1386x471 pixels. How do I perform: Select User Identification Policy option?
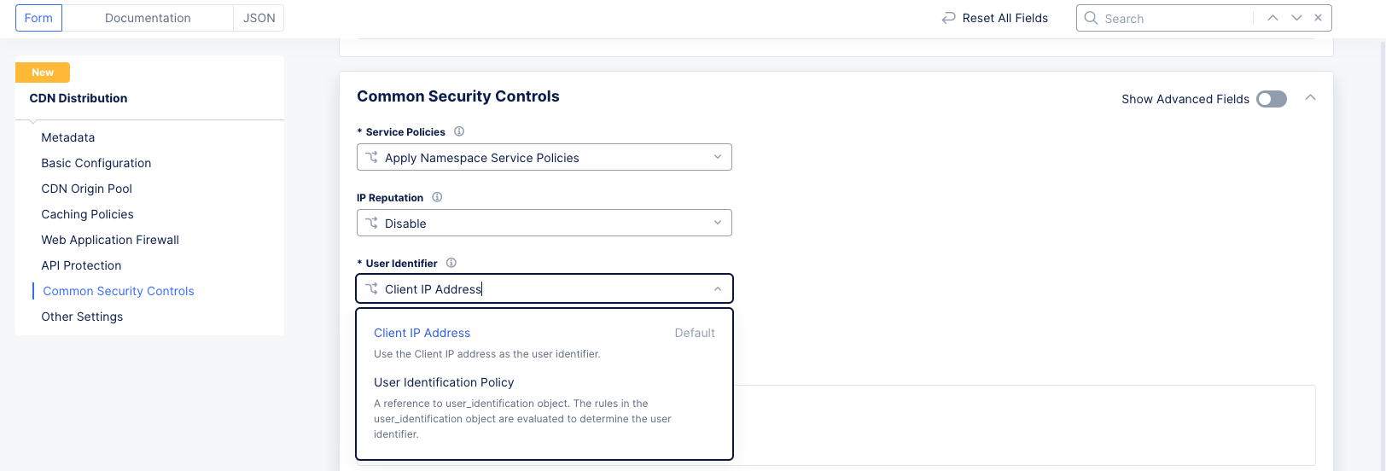pyautogui.click(x=444, y=382)
